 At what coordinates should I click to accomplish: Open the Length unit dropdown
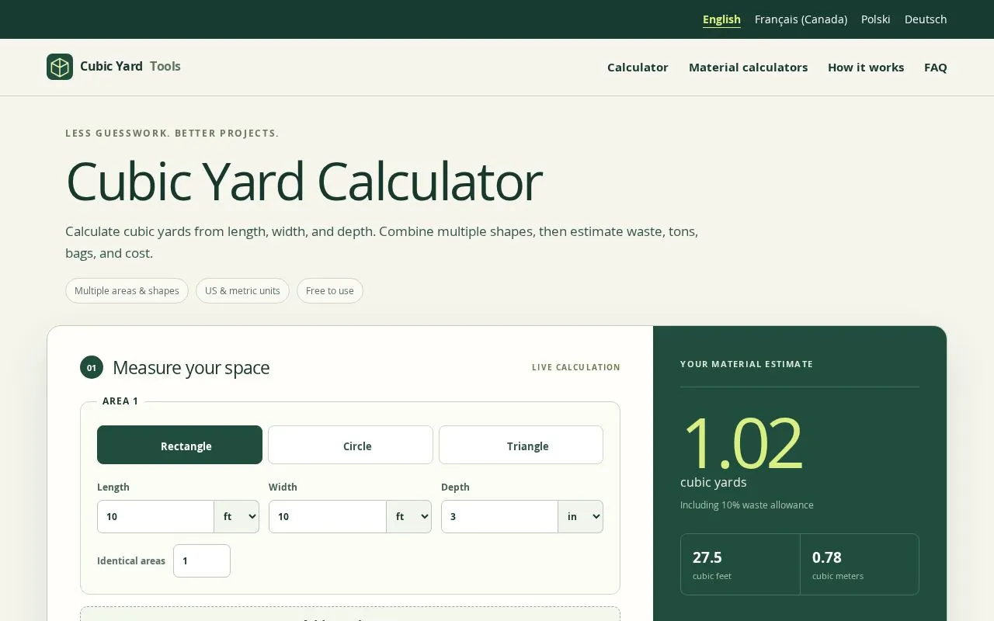point(237,516)
